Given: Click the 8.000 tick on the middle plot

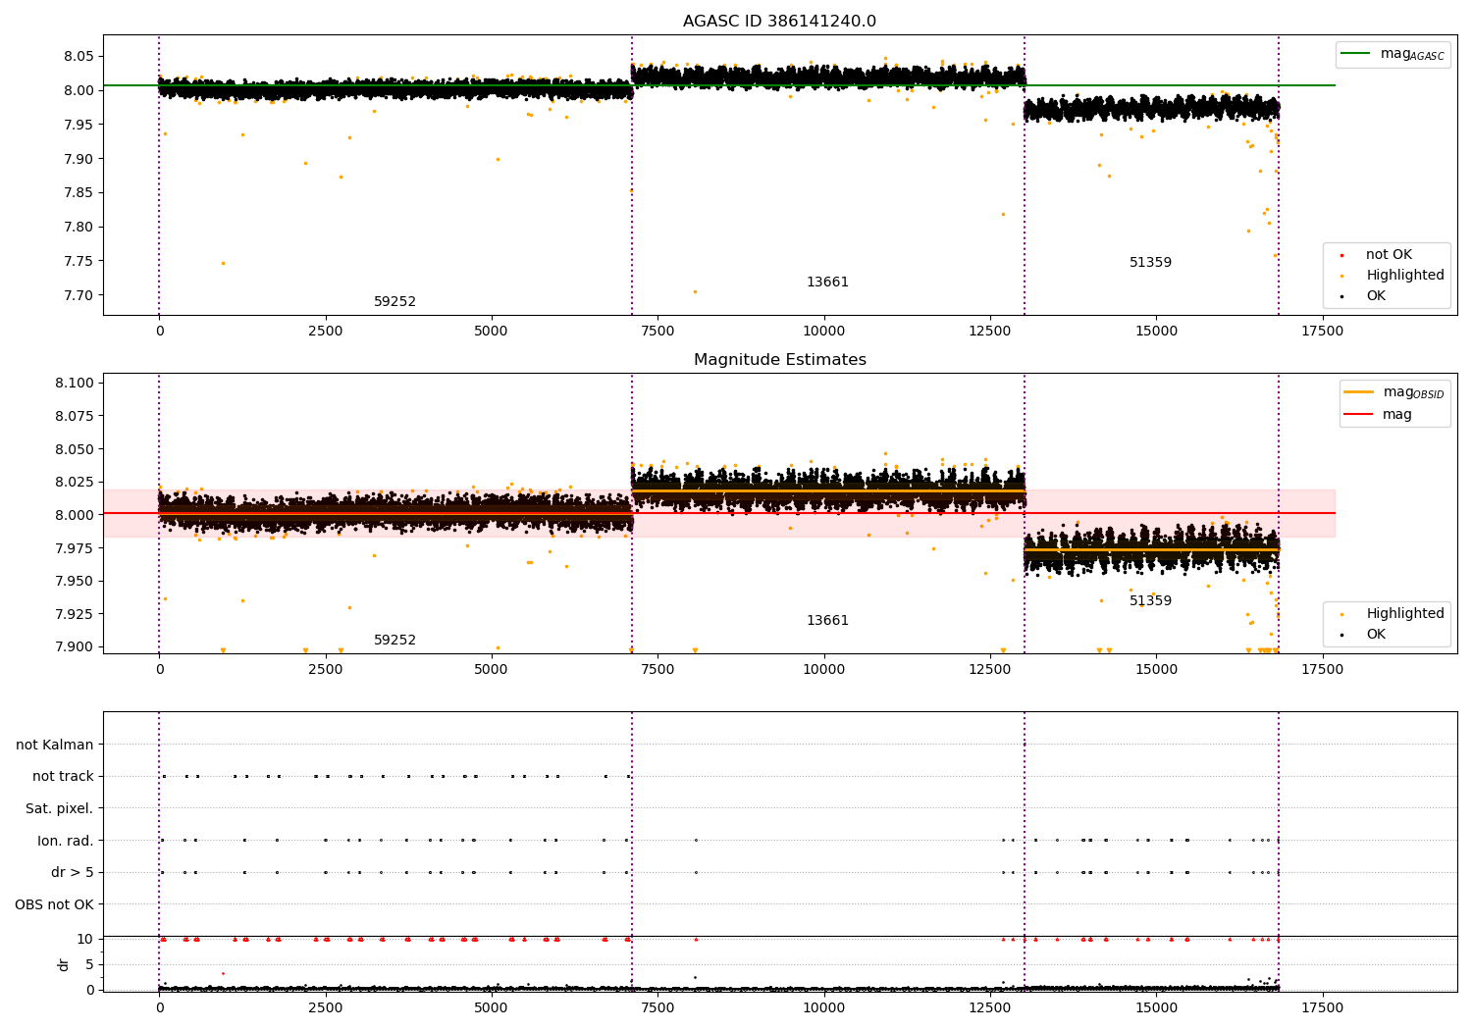Looking at the screenshot, I should (x=74, y=515).
